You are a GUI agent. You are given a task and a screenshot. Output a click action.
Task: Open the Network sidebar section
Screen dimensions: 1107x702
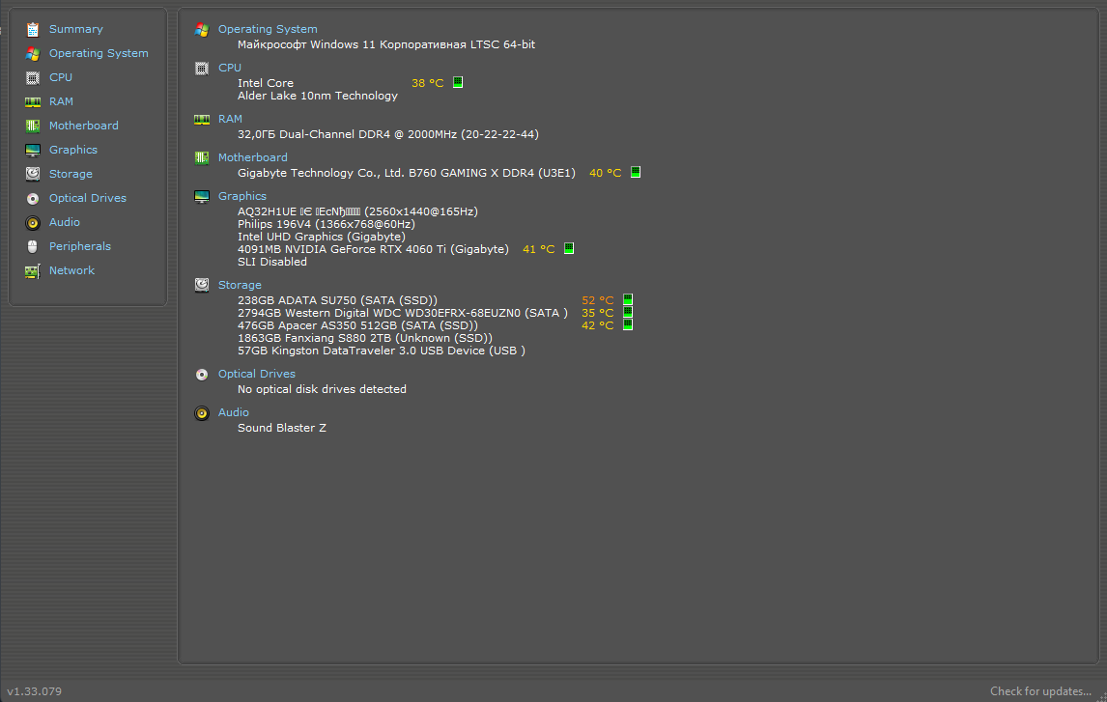tap(71, 270)
